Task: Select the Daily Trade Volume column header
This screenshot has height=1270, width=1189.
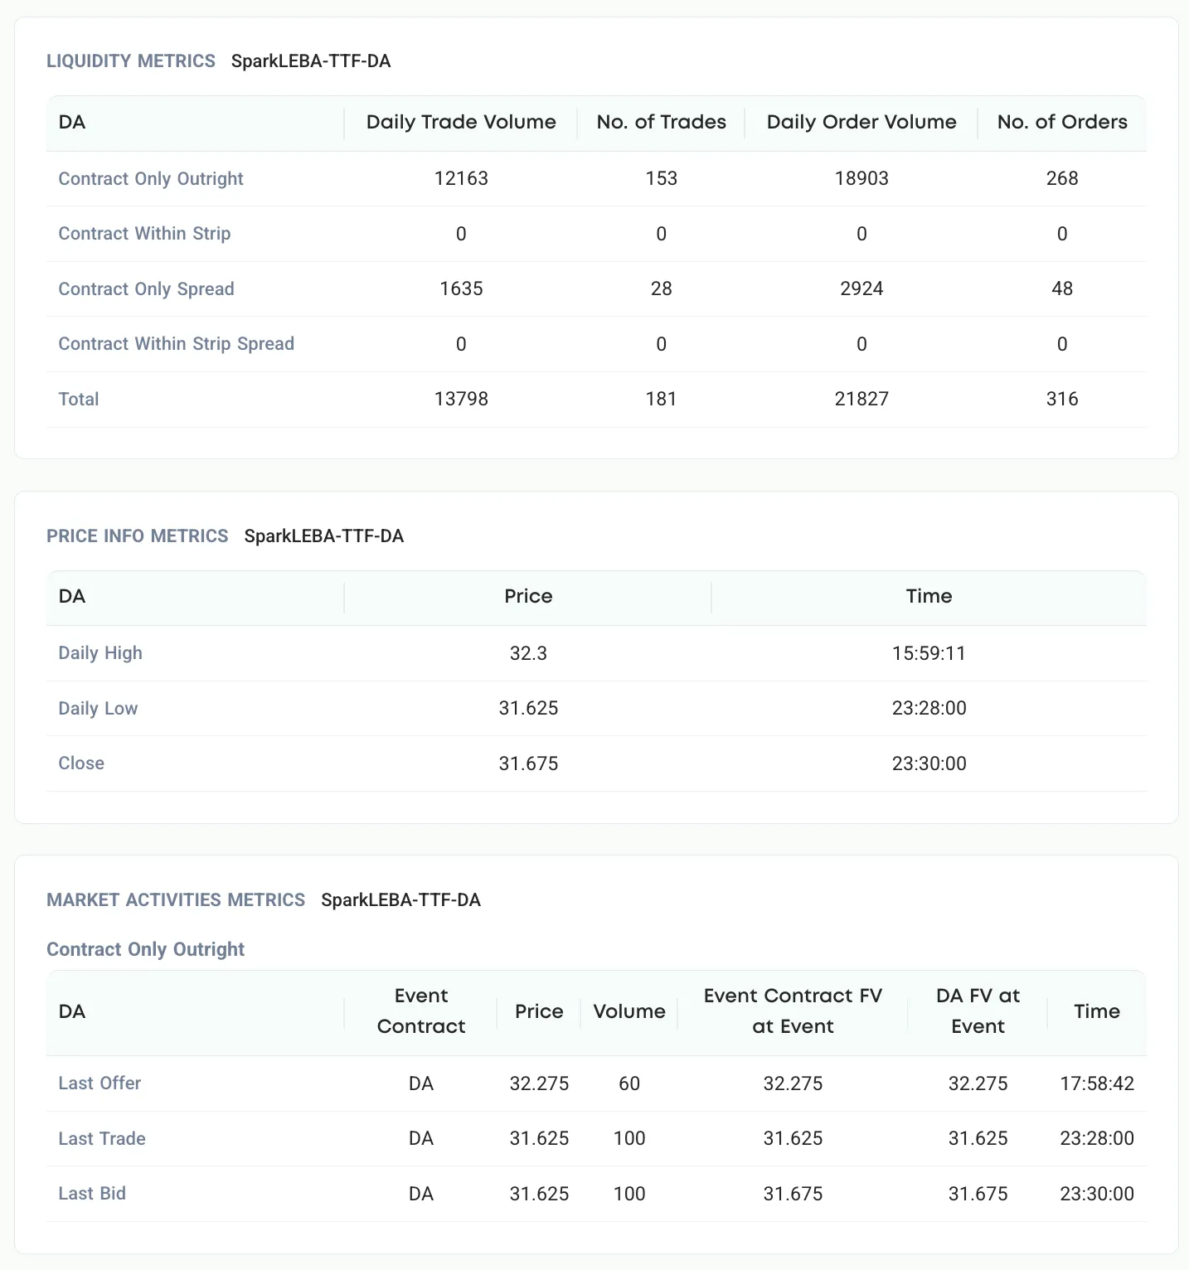Action: point(461,122)
